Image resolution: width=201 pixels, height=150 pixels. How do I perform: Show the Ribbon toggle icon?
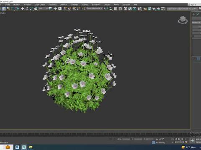coord(126,9)
